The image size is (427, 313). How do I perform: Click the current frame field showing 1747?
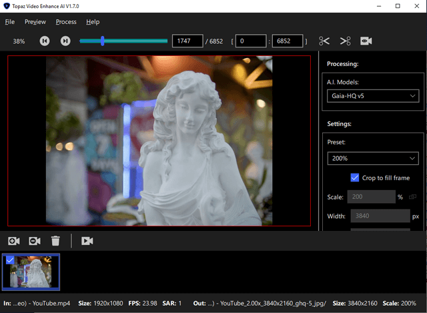point(187,41)
